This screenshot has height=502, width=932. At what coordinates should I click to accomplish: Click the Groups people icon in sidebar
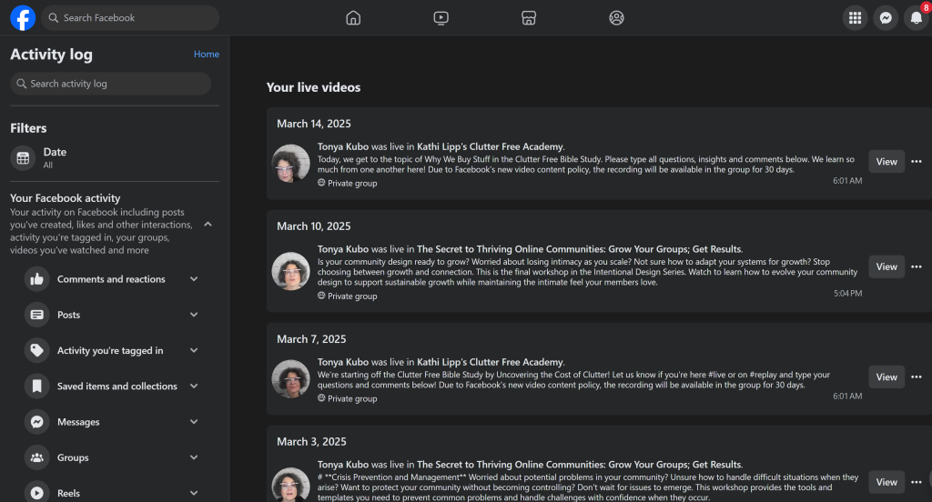36,457
